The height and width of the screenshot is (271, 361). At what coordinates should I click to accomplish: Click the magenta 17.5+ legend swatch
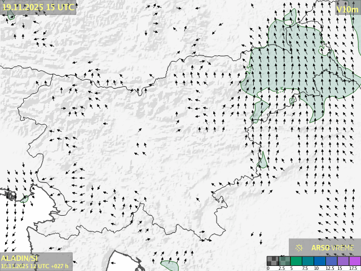click(355, 260)
